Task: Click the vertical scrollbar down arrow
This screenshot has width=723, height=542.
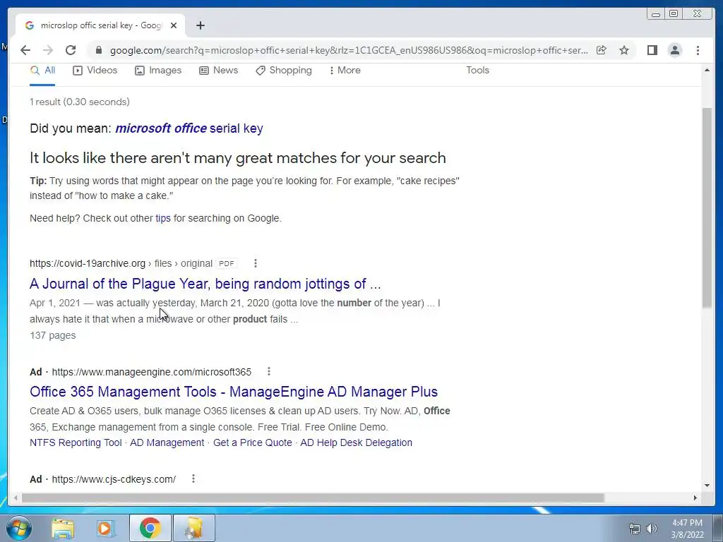Action: click(x=707, y=485)
